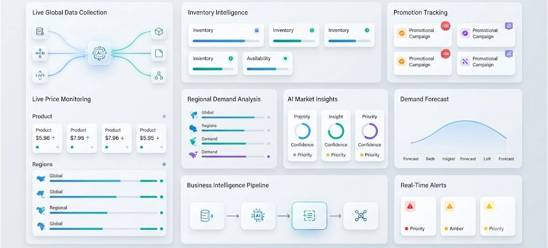
Task: Click the 'Sedk' label under the forecast chart
Action: (x=430, y=159)
